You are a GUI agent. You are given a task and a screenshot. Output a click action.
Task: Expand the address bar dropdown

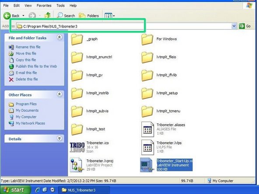point(234,26)
